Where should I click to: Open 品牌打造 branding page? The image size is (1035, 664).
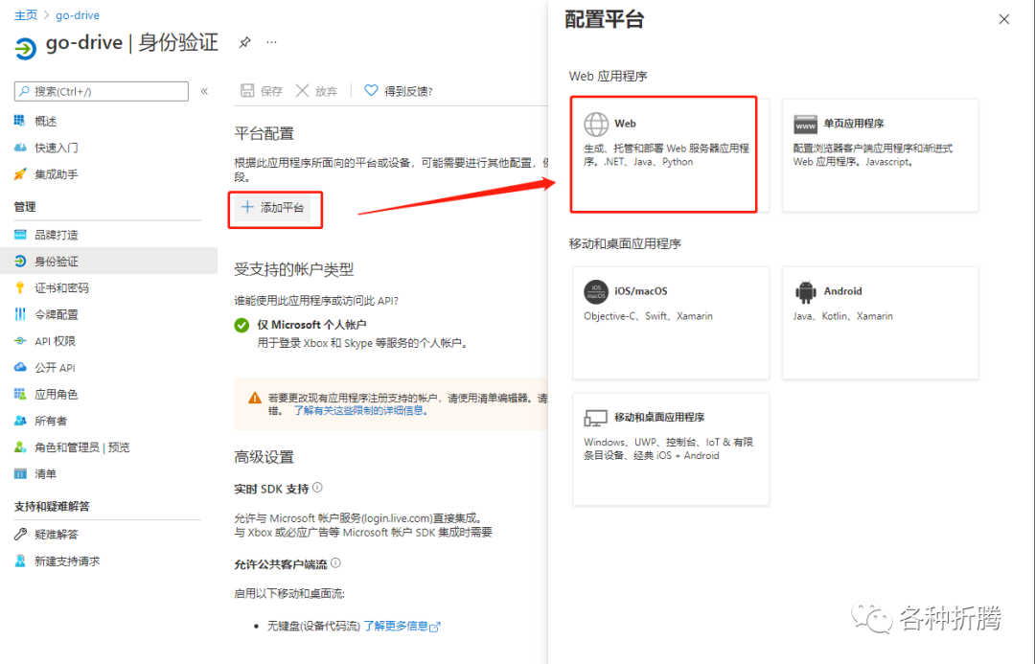coord(57,235)
